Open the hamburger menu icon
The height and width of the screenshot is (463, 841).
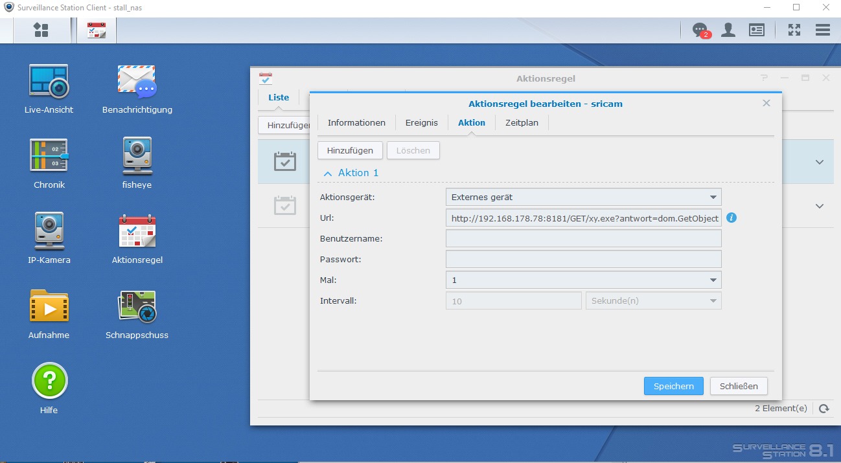coord(823,30)
